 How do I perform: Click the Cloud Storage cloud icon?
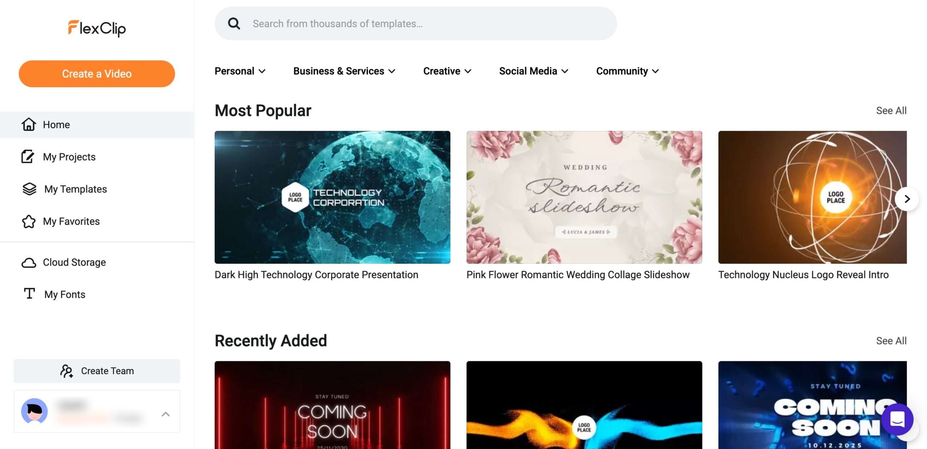point(29,262)
